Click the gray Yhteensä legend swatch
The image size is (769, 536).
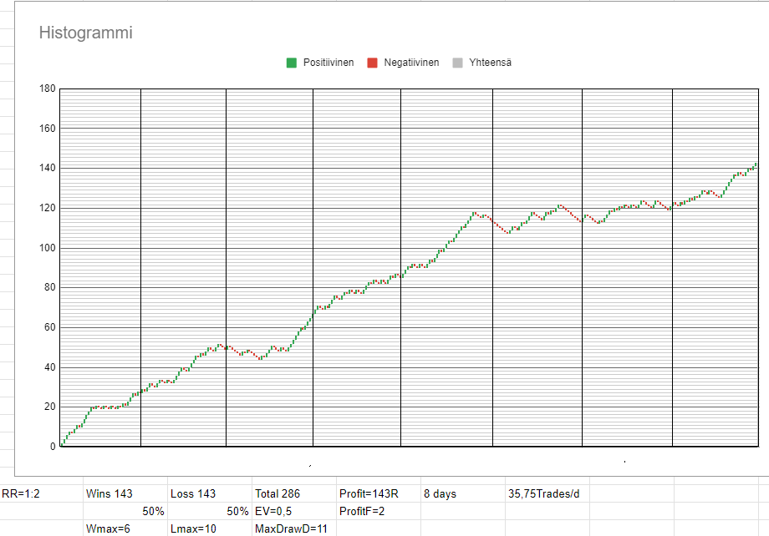(x=456, y=63)
